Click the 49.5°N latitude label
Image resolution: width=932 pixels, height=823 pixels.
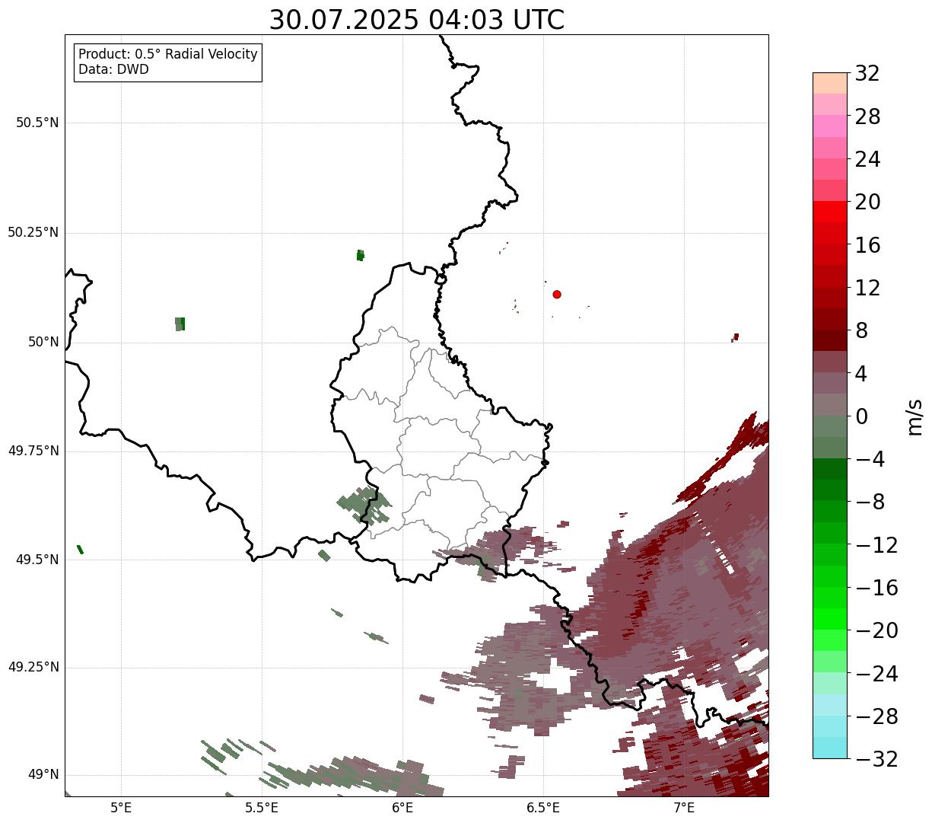tap(37, 560)
